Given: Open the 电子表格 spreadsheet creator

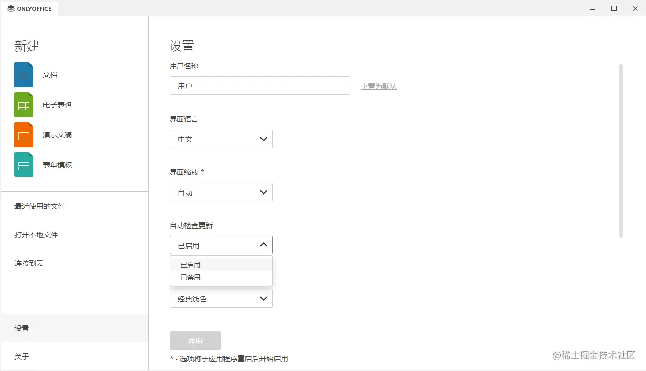Looking at the screenshot, I should click(57, 105).
